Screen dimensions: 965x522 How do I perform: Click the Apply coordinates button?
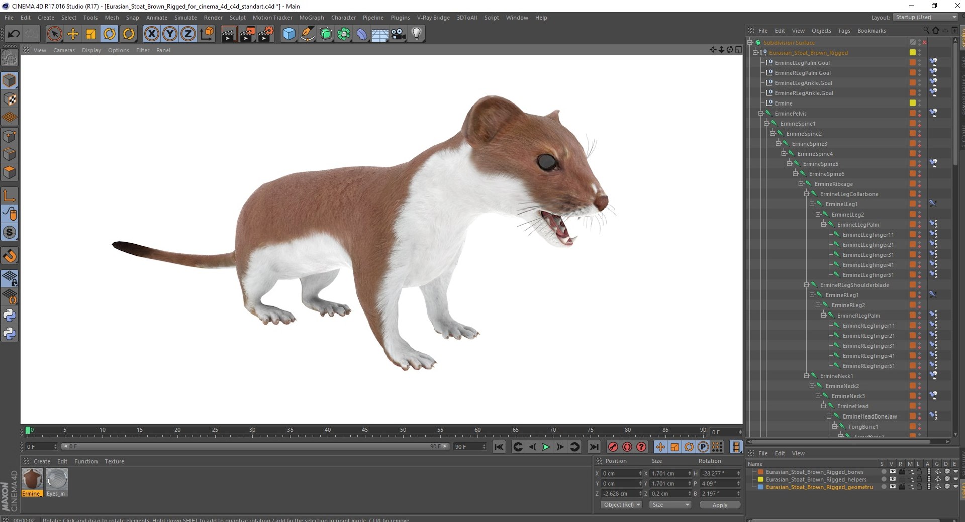click(720, 505)
